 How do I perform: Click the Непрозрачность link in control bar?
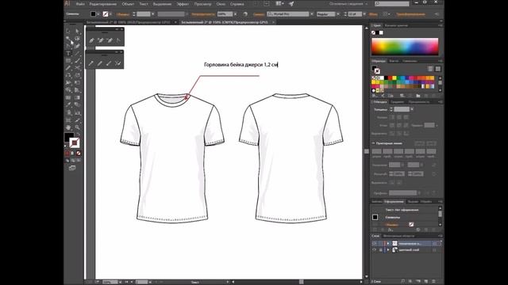203,14
